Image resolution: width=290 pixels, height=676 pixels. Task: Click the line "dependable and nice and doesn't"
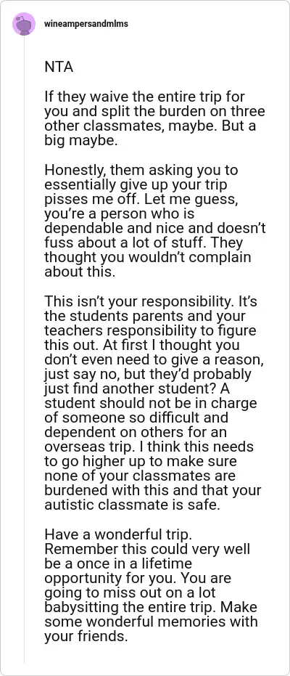[155, 229]
